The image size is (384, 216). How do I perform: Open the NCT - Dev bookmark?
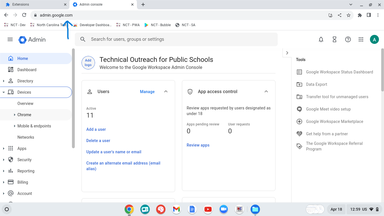coord(15,25)
